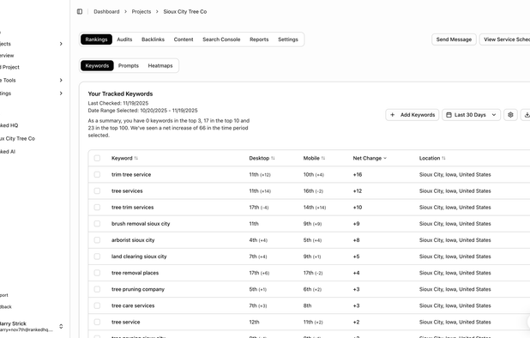Click 'Sioux City Tree Co' breadcrumb text

pyautogui.click(x=185, y=11)
